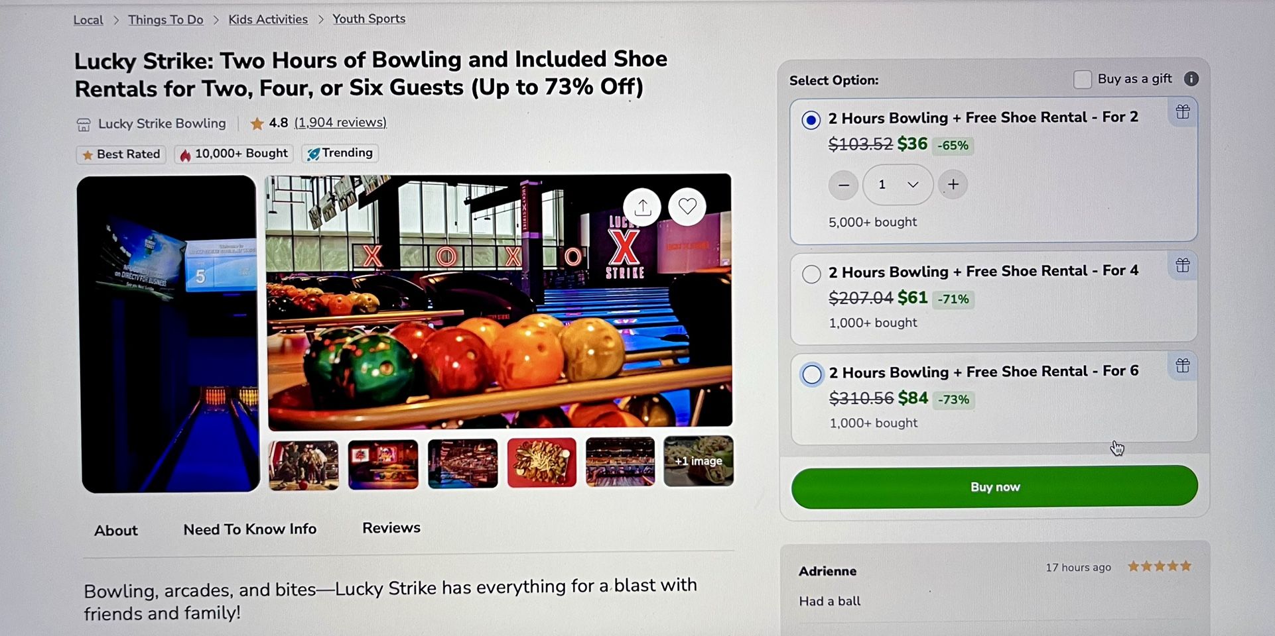Open the quantity dropdown
Screen dimensions: 1275x636
click(x=913, y=185)
